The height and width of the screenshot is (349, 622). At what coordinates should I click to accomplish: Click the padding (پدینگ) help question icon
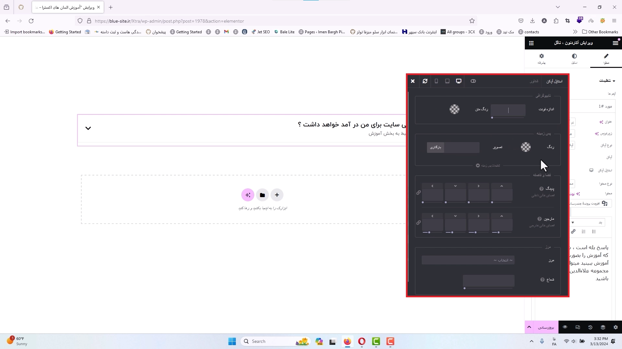[x=541, y=189]
